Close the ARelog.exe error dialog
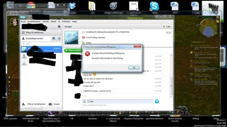227x127 pixels. (138, 46)
